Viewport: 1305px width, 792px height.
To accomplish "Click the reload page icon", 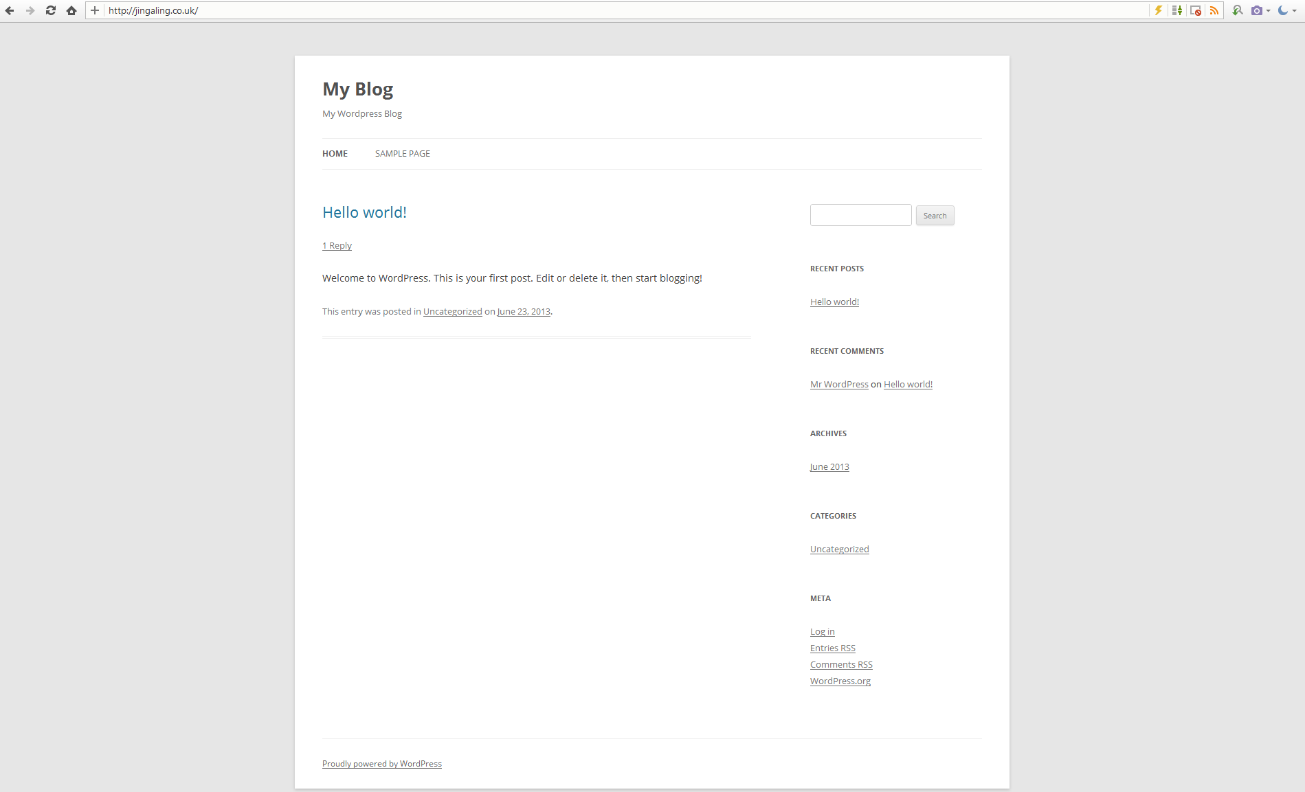I will [x=50, y=10].
